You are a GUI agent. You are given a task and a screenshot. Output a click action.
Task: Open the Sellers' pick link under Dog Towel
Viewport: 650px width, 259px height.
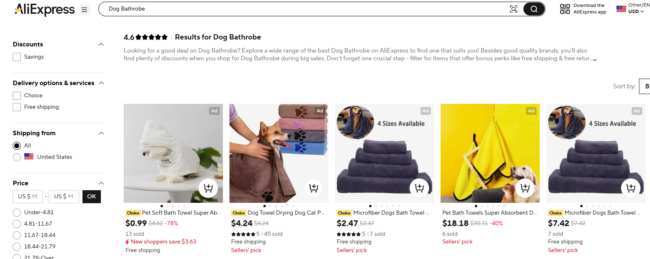246,250
